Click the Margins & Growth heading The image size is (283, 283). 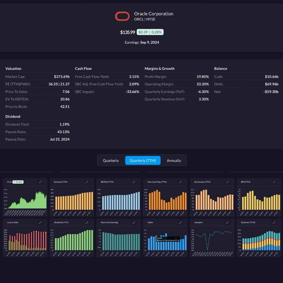160,69
